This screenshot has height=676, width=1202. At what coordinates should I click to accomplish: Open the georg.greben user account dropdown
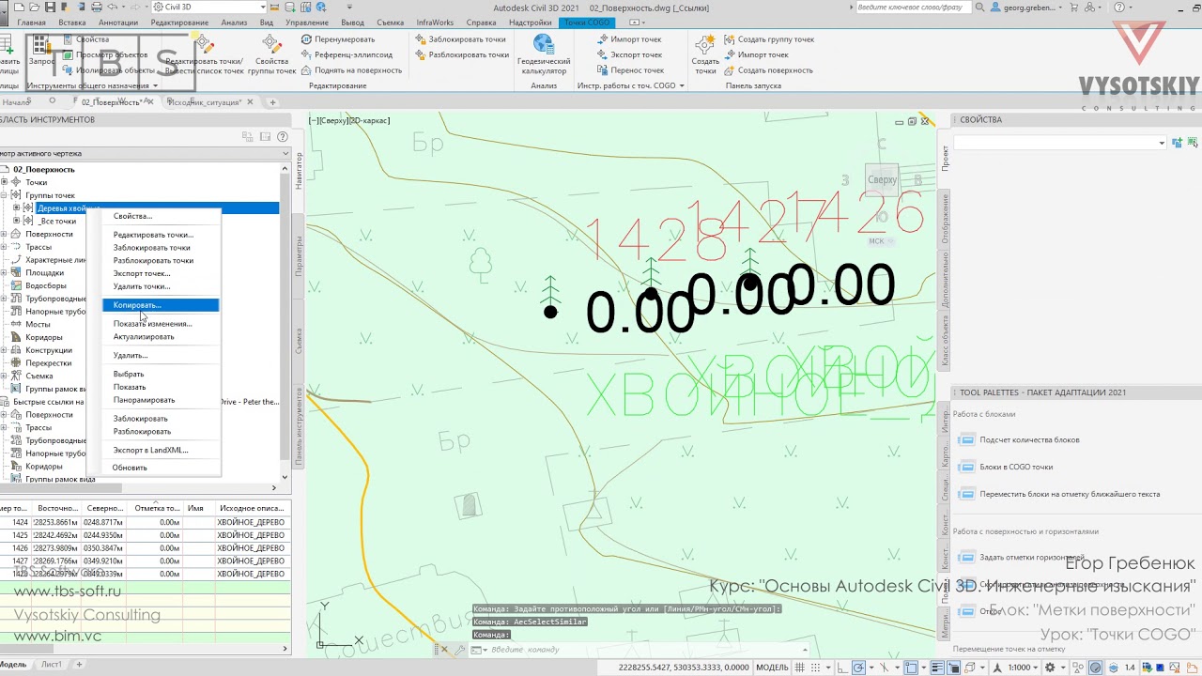tap(1028, 7)
